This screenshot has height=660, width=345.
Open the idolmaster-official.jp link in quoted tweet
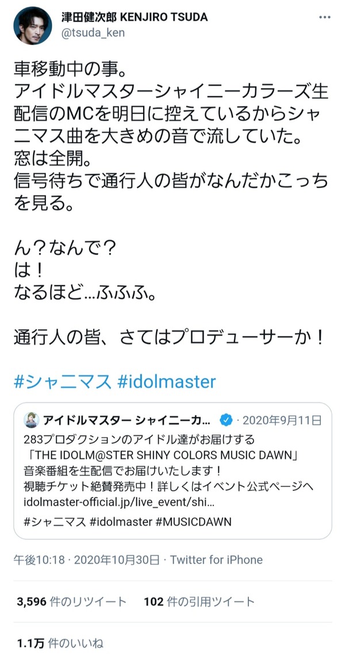(120, 503)
